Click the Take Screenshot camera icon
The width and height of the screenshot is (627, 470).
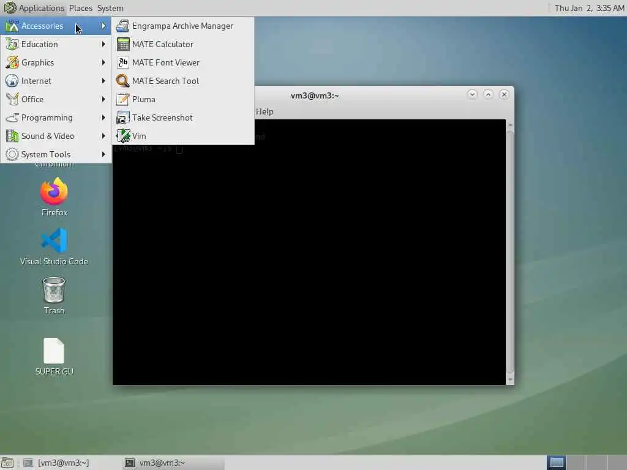(122, 118)
